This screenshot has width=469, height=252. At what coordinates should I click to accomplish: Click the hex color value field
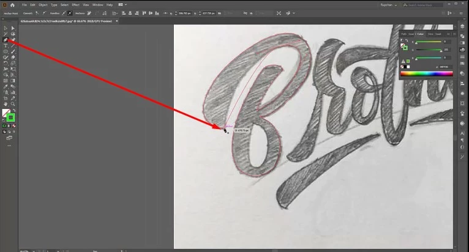coord(446,67)
